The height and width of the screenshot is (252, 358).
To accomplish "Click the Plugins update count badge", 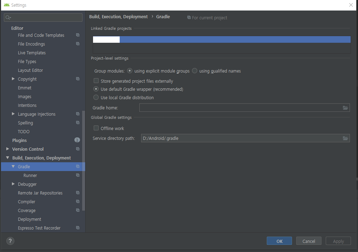I will 77,140.
